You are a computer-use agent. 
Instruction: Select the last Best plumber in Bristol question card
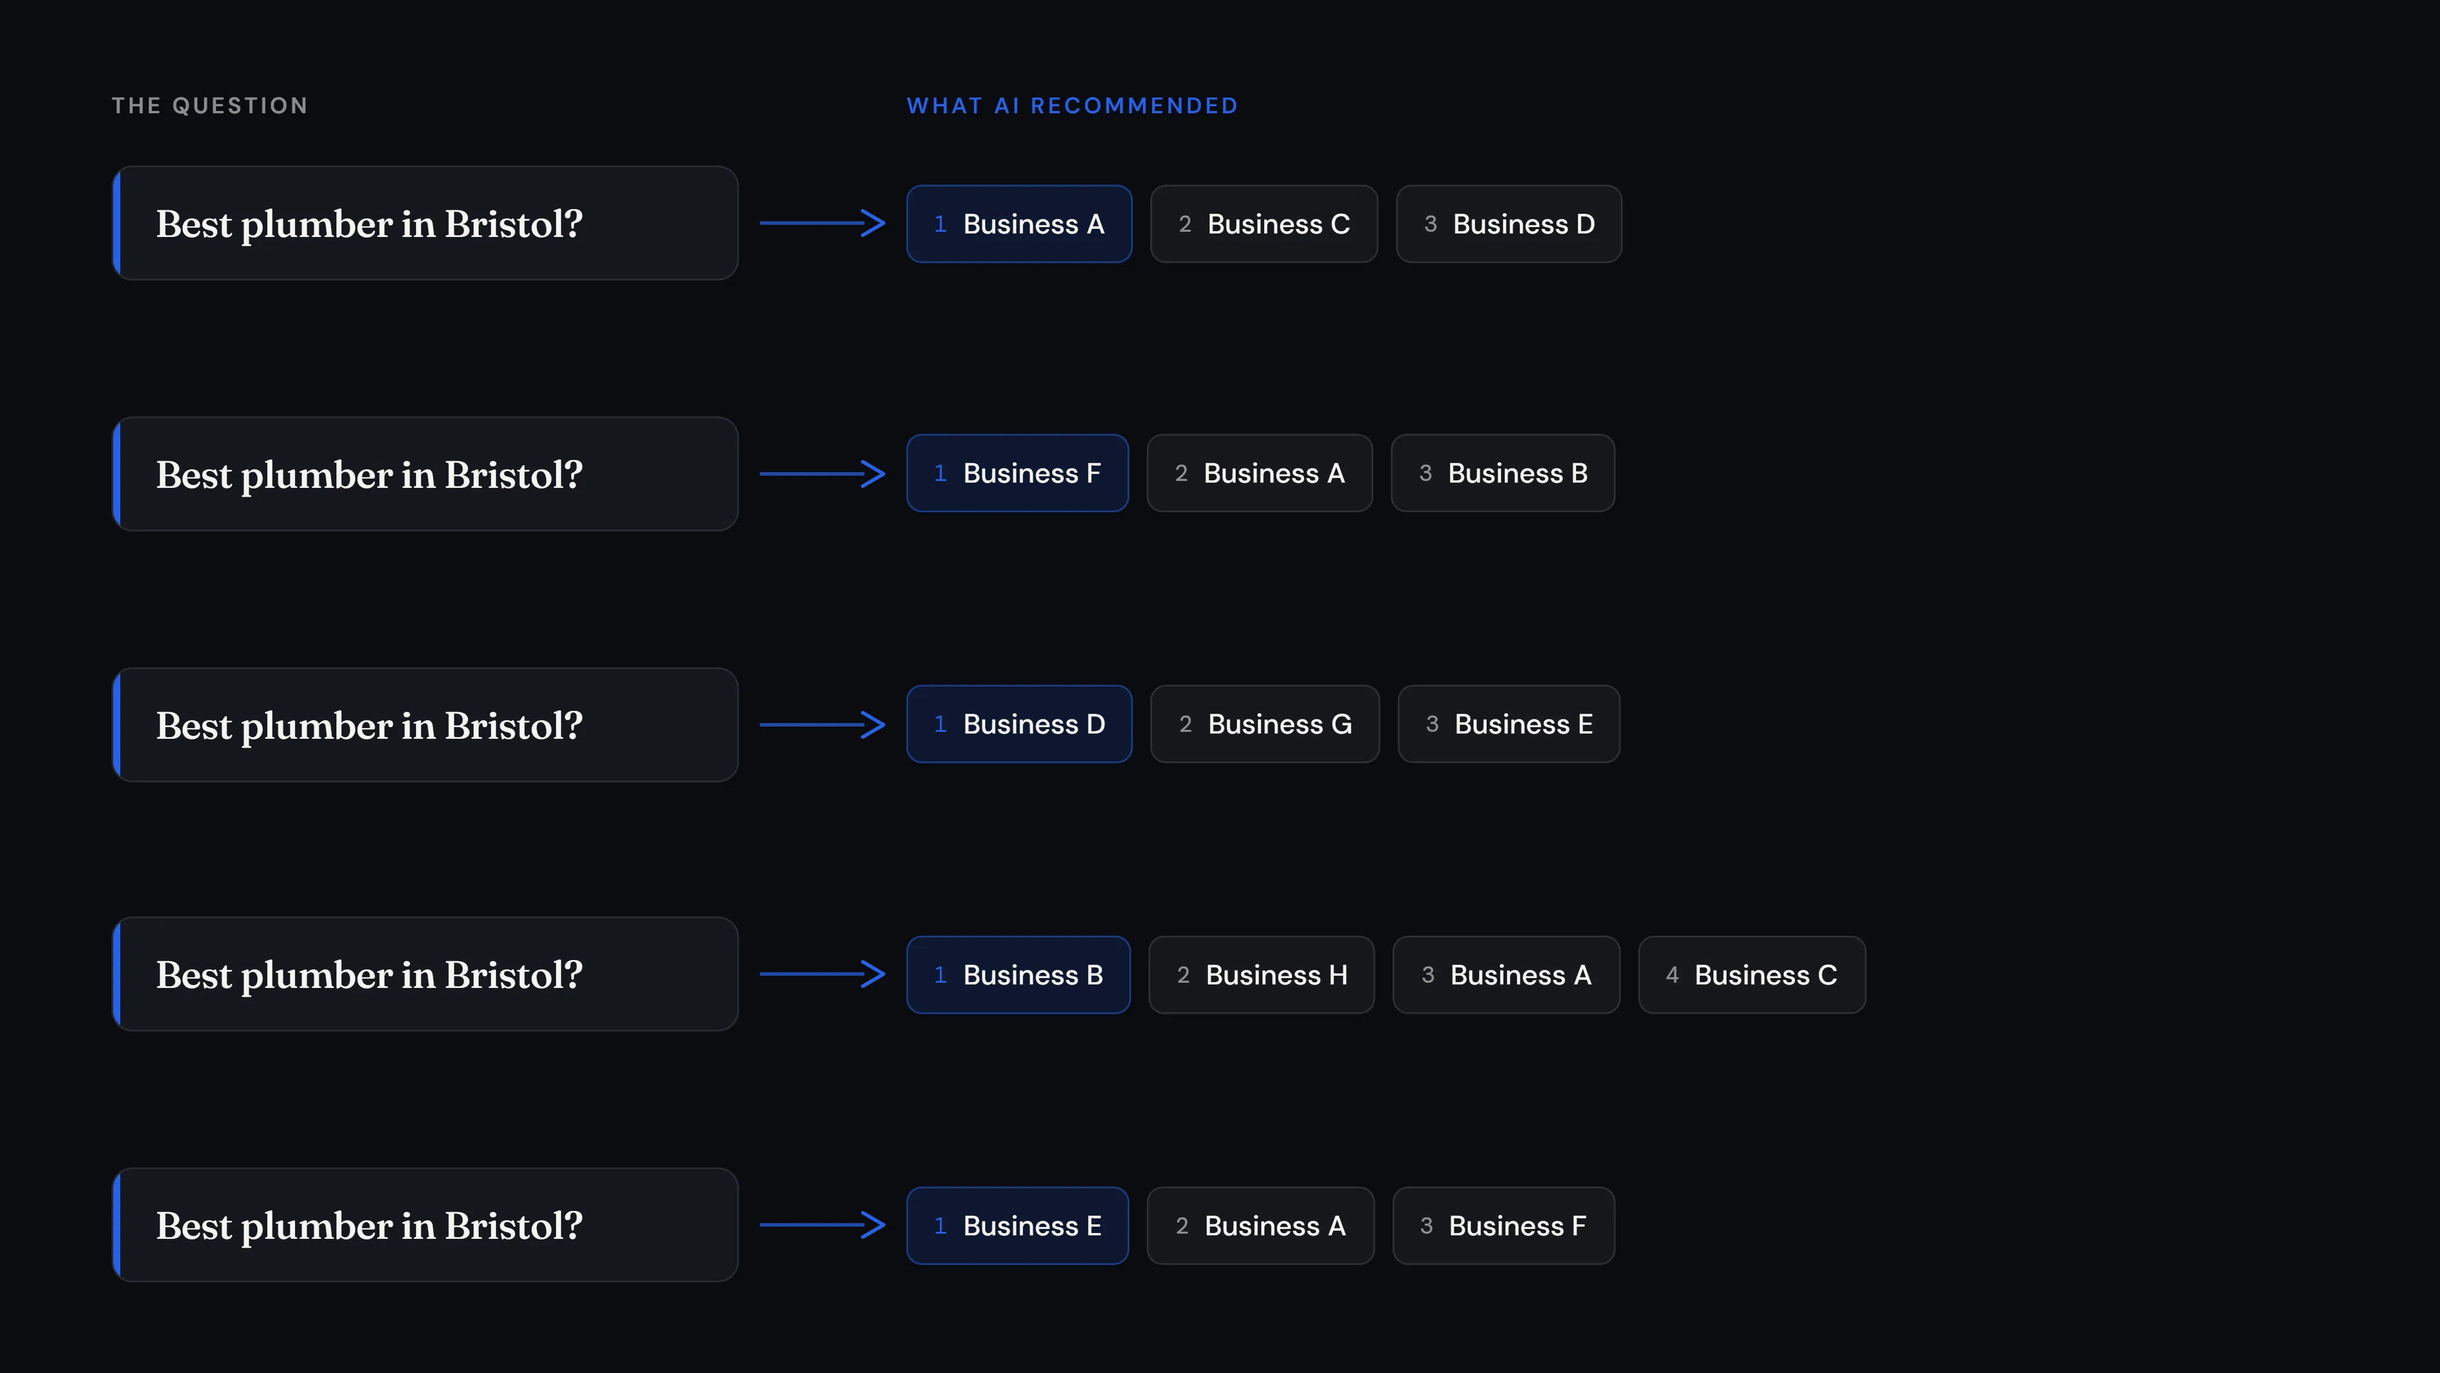point(425,1224)
